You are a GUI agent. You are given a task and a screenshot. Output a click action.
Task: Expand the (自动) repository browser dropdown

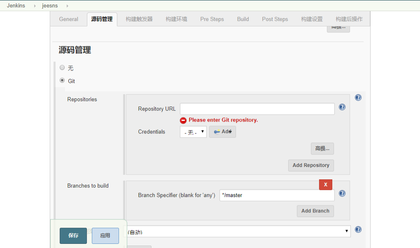[238, 231]
